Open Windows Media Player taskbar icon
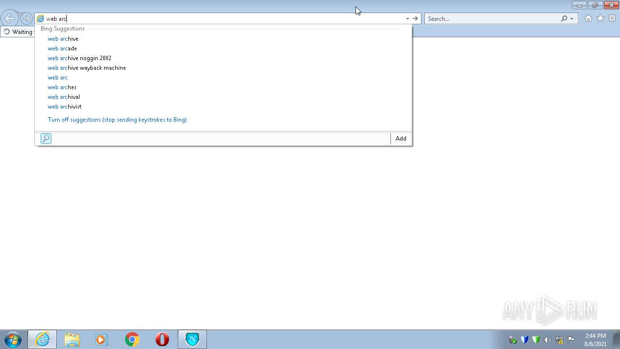This screenshot has width=620, height=349. pos(101,339)
